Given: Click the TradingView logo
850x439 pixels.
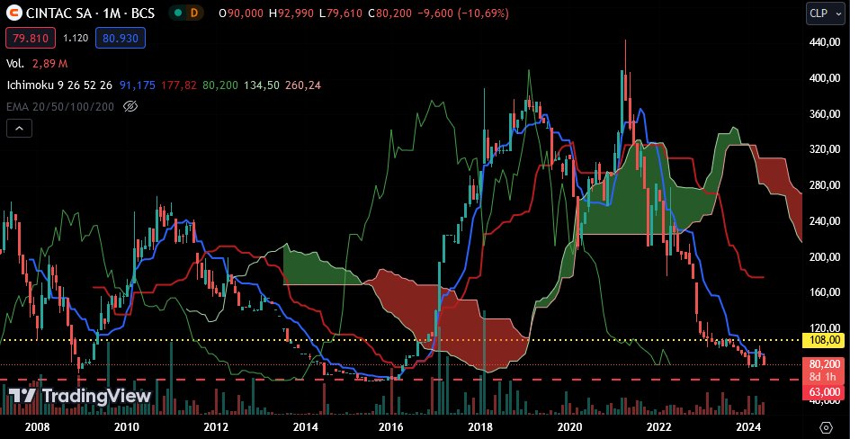Looking at the screenshot, I should tap(80, 396).
